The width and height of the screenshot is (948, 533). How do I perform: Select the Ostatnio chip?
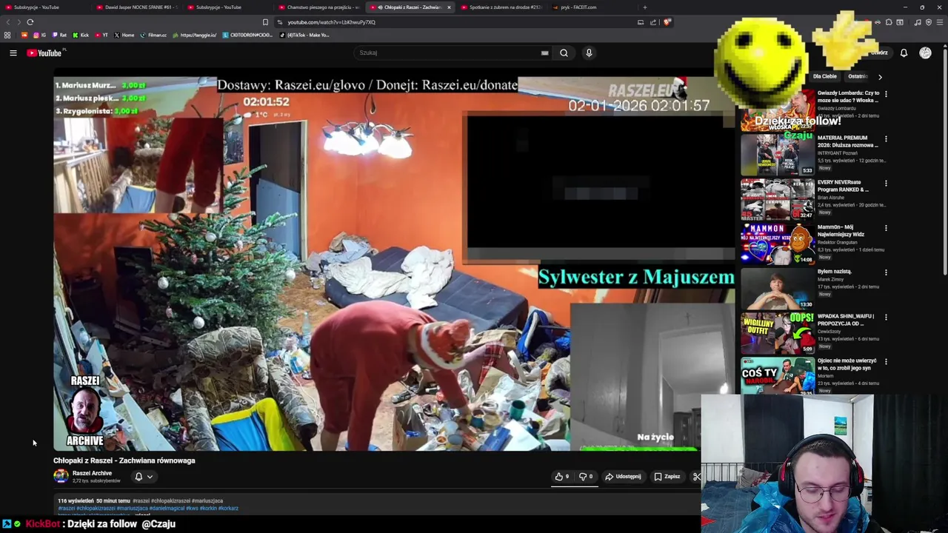pyautogui.click(x=858, y=76)
